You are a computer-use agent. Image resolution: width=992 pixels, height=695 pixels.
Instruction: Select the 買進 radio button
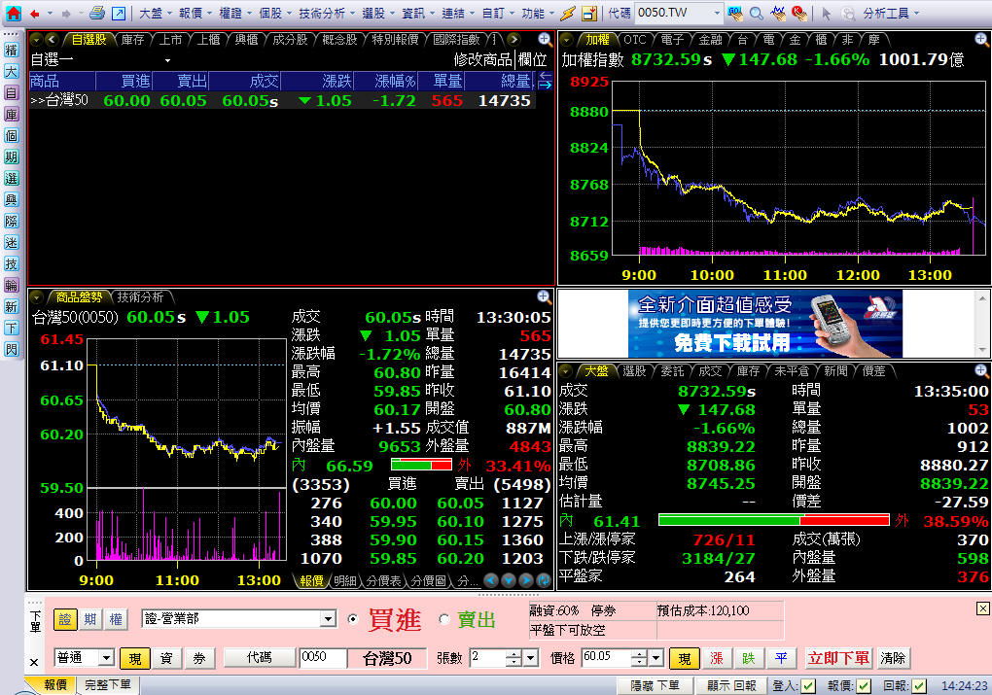353,619
